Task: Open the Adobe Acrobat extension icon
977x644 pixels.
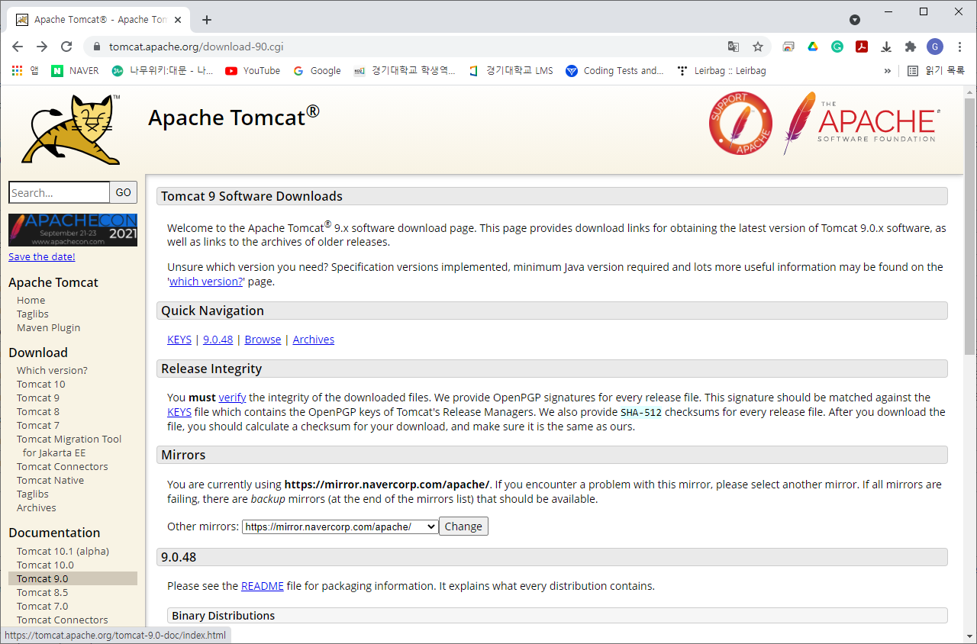Action: [x=862, y=47]
